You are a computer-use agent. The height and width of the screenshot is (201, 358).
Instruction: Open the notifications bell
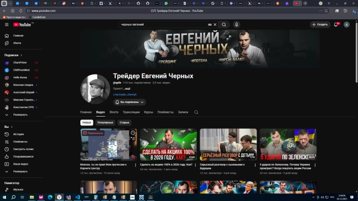click(336, 25)
